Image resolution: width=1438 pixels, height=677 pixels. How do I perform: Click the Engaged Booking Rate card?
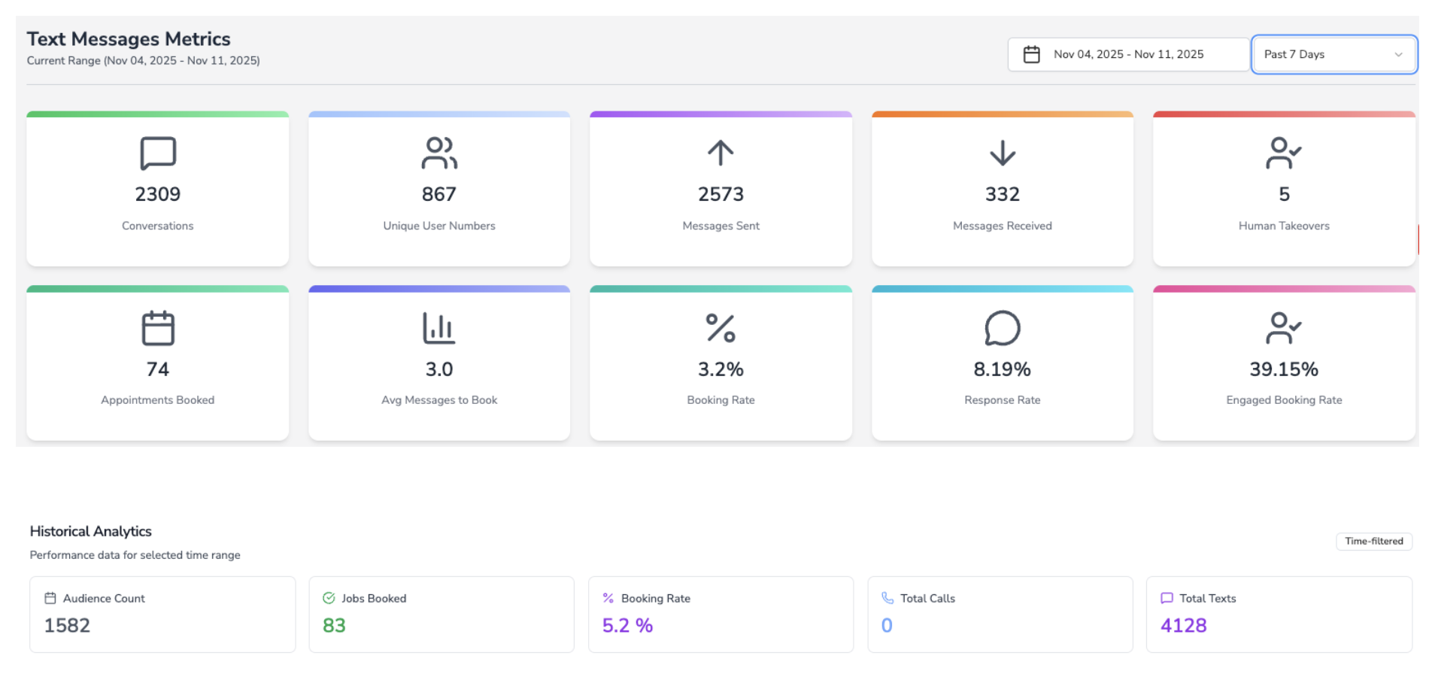tap(1283, 364)
